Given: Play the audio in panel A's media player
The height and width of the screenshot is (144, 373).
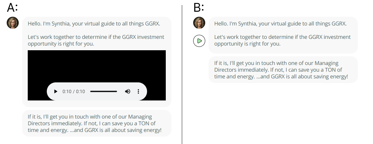Looking at the screenshot, I should pos(55,91).
